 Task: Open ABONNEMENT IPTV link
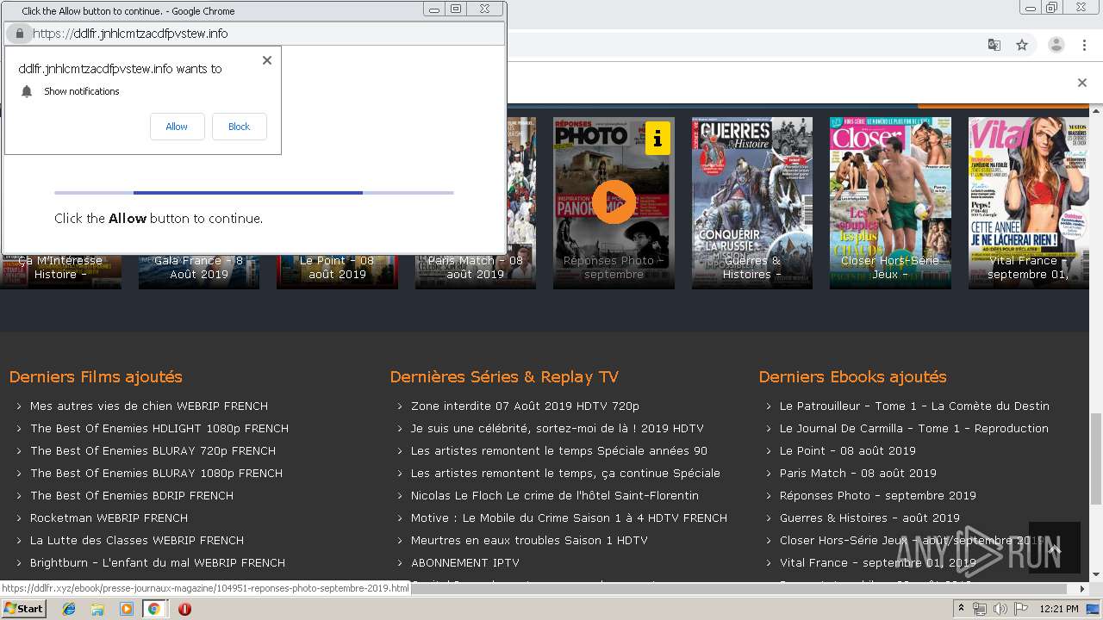465,562
